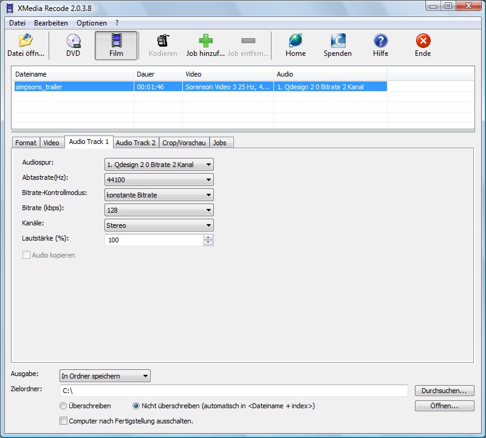Select the Überschreiben radio button
This screenshot has height=438, width=486.
tap(63, 406)
